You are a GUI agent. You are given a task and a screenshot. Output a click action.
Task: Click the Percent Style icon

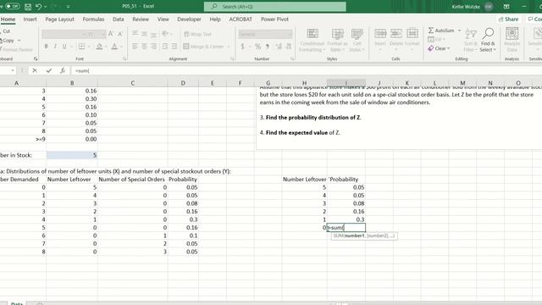click(x=257, y=47)
